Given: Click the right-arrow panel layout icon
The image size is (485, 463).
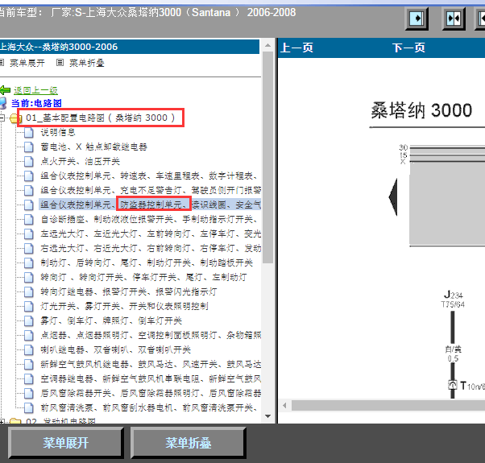Looking at the screenshot, I should coord(417,19).
